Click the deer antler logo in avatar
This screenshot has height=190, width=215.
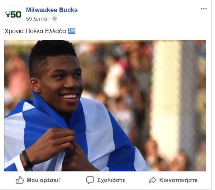[x=8, y=14]
